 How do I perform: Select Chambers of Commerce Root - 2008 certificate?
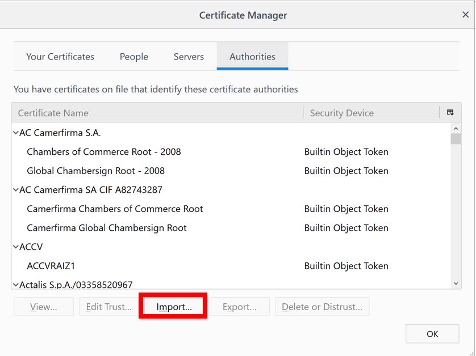pyautogui.click(x=103, y=152)
